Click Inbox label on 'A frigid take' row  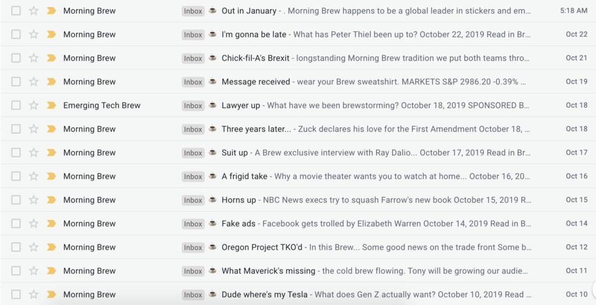193,176
